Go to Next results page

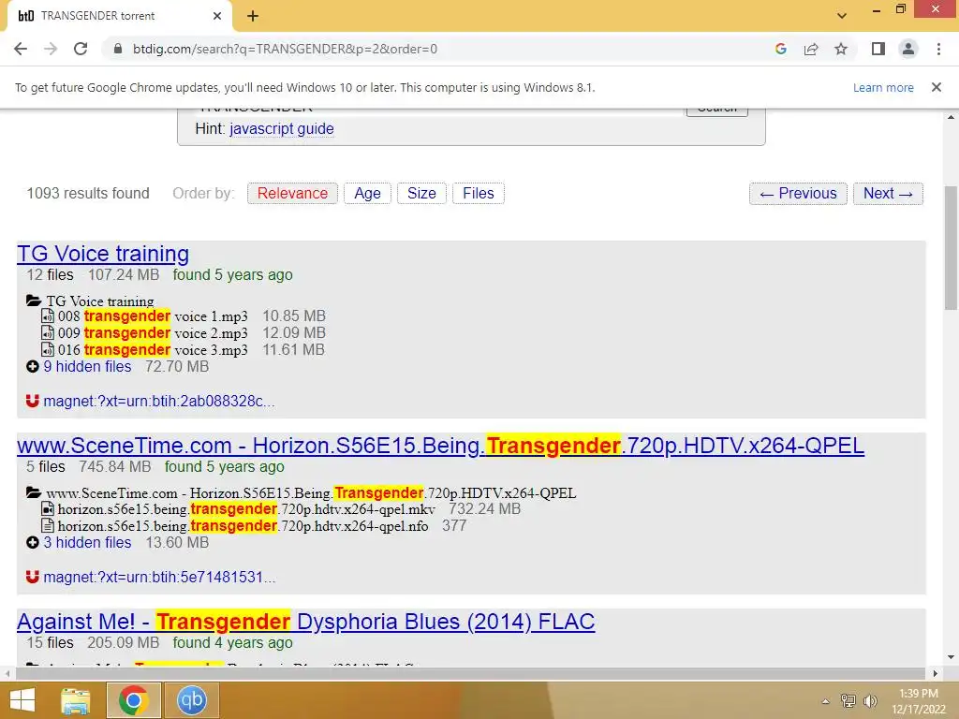pyautogui.click(x=888, y=193)
